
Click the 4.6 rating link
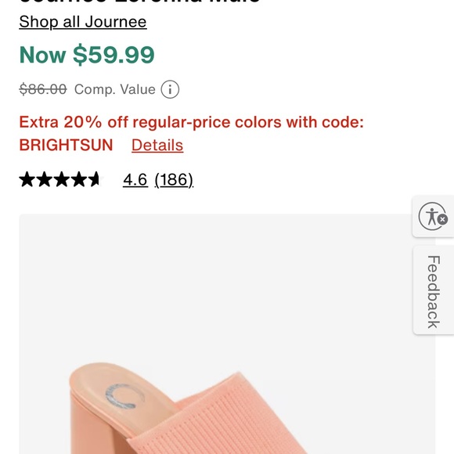[x=135, y=179]
